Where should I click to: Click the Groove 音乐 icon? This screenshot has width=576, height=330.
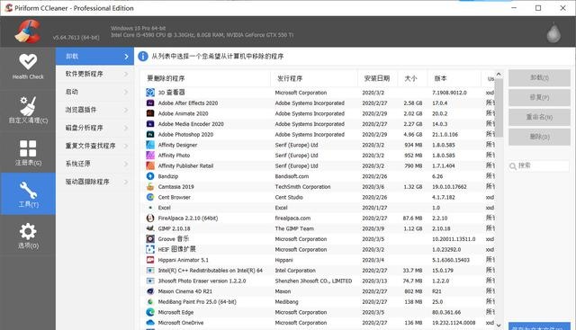coord(150,239)
